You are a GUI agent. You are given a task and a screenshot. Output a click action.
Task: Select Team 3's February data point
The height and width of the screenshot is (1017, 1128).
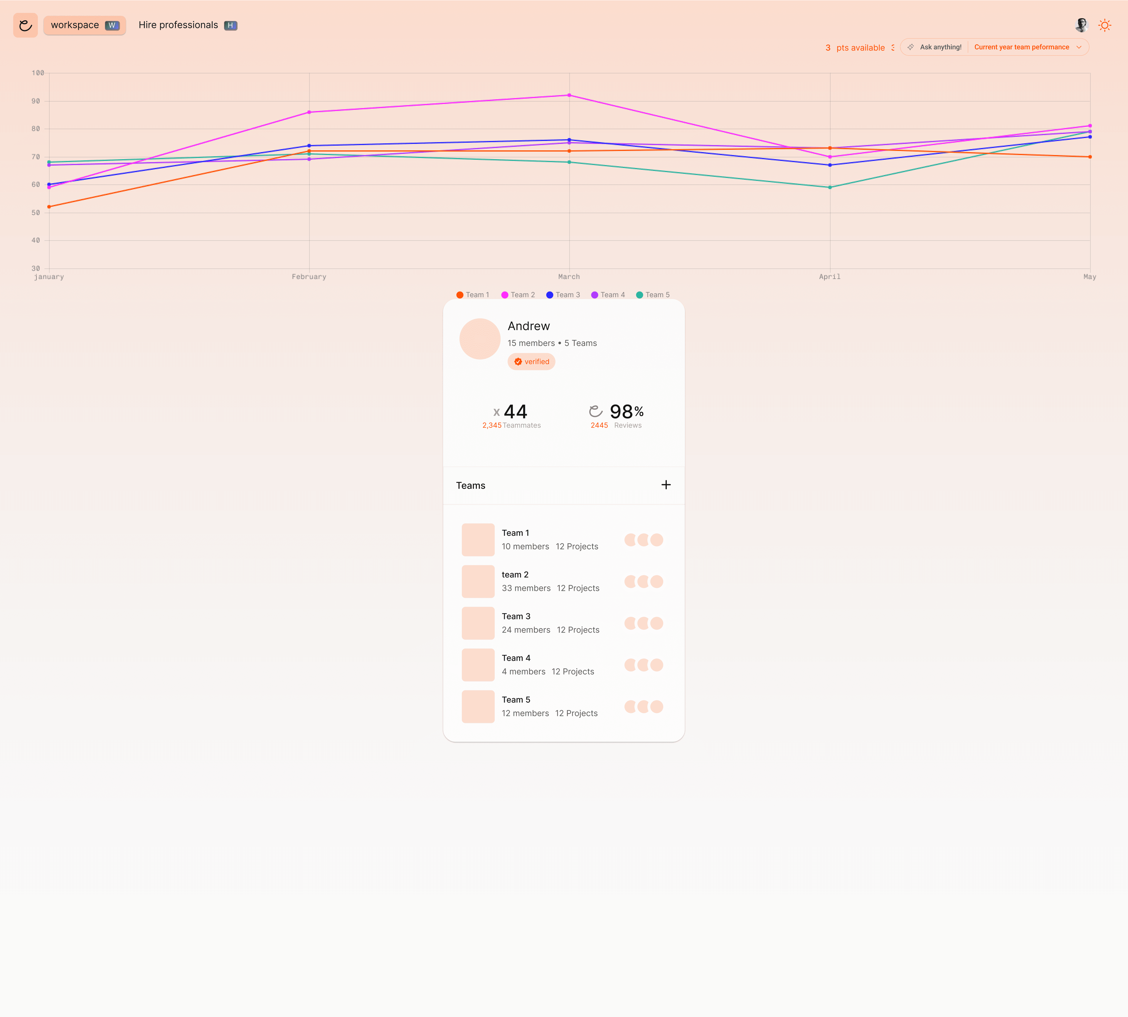(309, 146)
